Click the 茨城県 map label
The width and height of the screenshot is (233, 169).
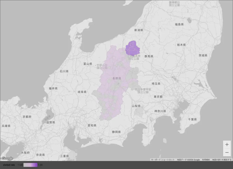coord(203,55)
